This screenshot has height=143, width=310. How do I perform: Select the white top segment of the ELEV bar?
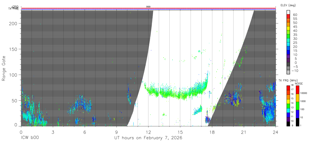[288, 12]
